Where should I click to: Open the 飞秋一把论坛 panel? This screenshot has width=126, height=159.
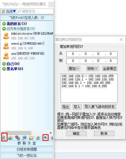[27, 155]
